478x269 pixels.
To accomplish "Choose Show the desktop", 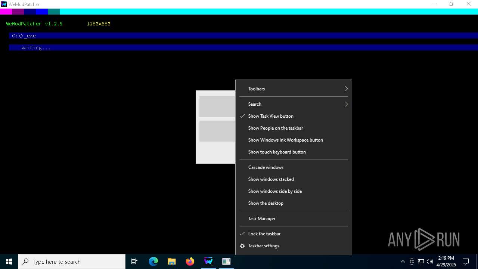I will pyautogui.click(x=294, y=203).
